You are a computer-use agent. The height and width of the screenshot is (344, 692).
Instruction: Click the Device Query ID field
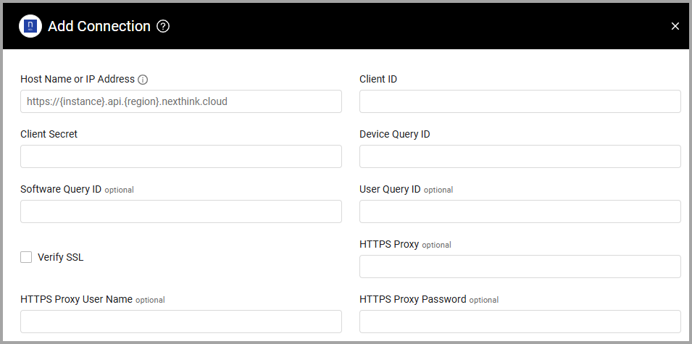pos(520,156)
